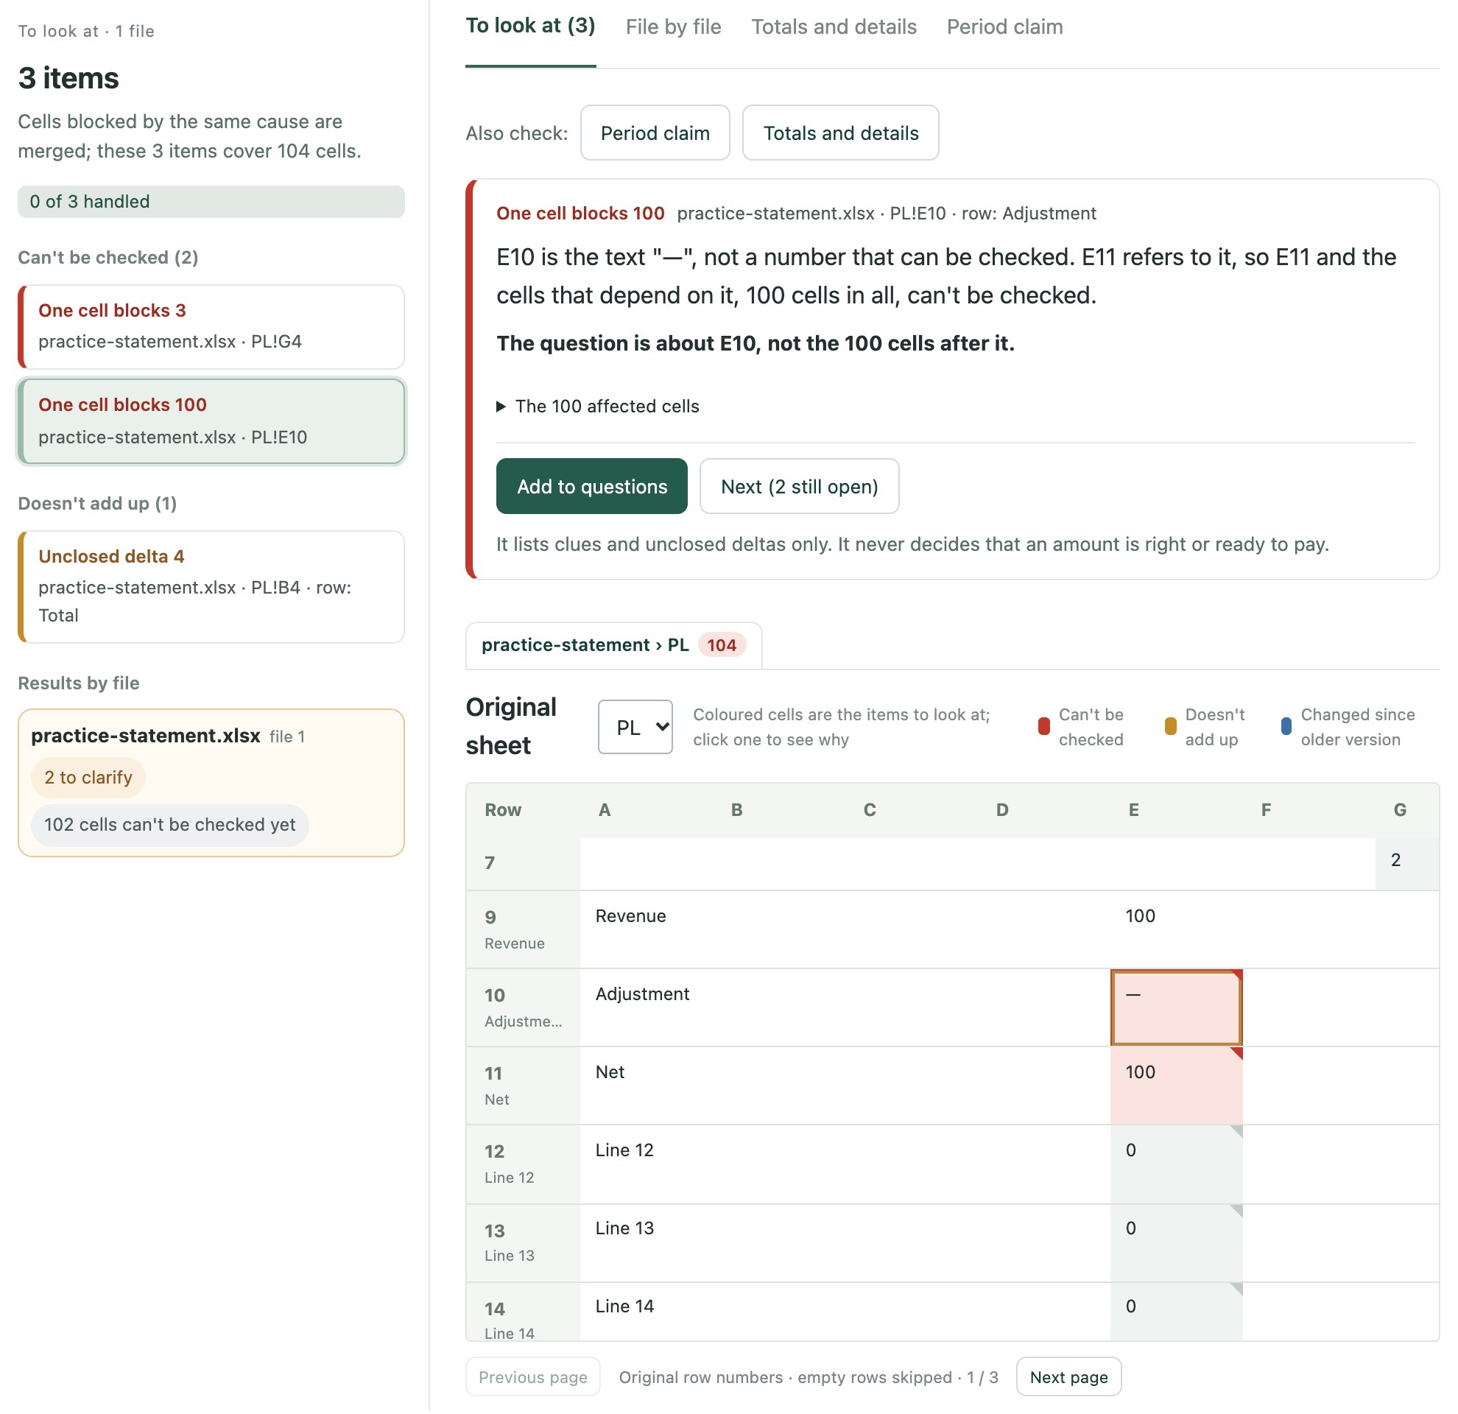The image size is (1458, 1414).
Task: Go to Next (2 still open)
Action: tap(800, 488)
